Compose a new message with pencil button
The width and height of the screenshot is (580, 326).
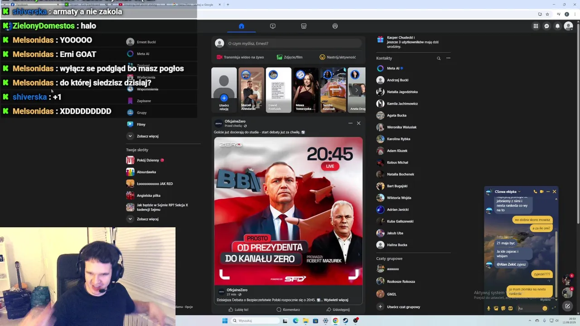click(567, 306)
